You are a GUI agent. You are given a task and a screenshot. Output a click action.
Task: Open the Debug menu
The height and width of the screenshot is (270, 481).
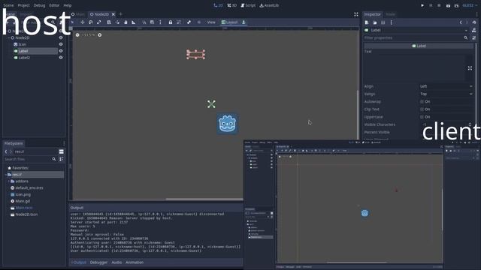[39, 5]
